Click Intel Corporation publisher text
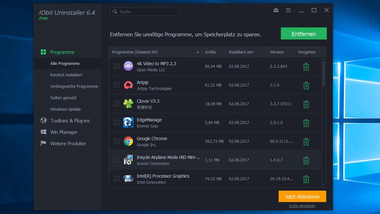Image resolution: width=380 pixels, height=214 pixels. click(151, 182)
